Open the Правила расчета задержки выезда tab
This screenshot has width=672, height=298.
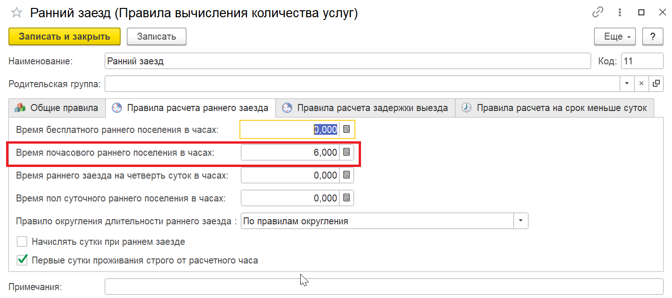[x=365, y=108]
